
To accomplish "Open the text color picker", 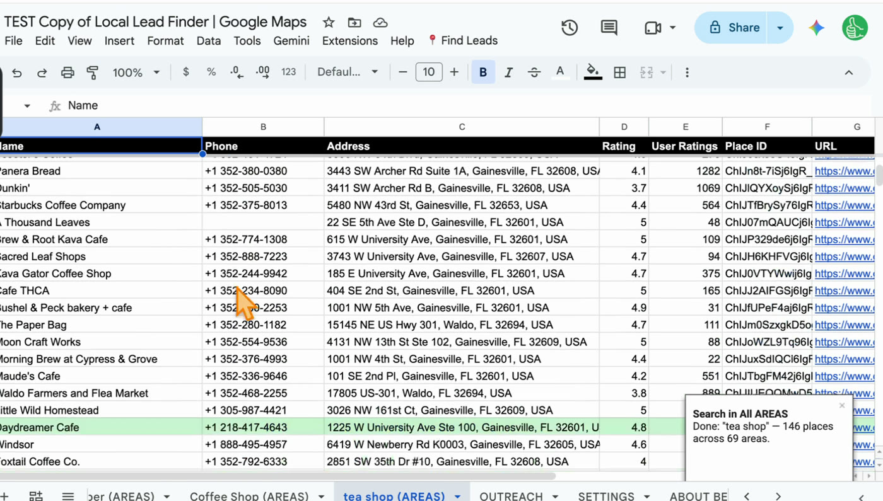I will tap(560, 72).
